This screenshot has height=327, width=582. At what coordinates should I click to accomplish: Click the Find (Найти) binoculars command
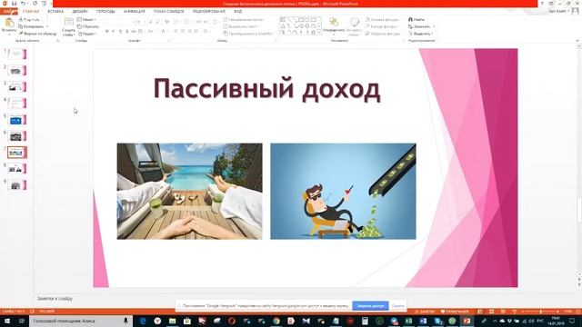click(x=416, y=19)
